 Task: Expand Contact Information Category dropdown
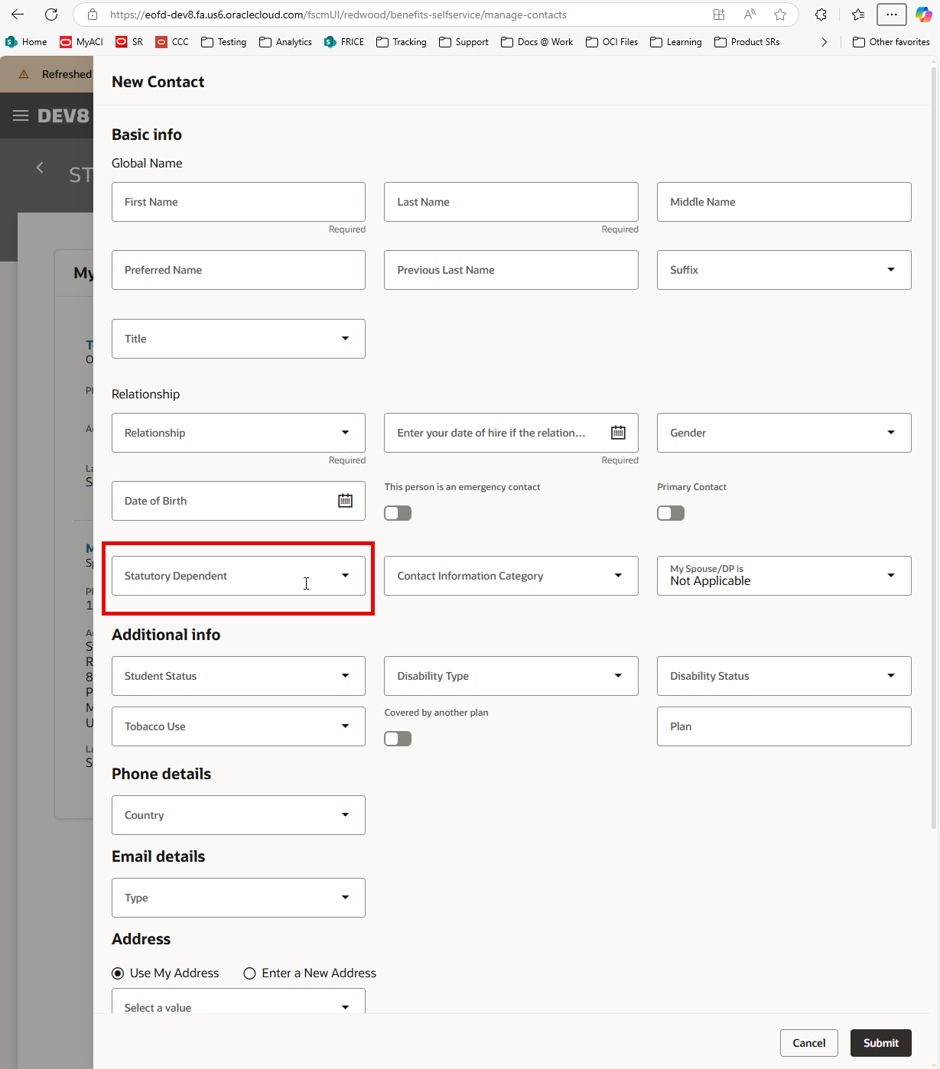(x=511, y=576)
